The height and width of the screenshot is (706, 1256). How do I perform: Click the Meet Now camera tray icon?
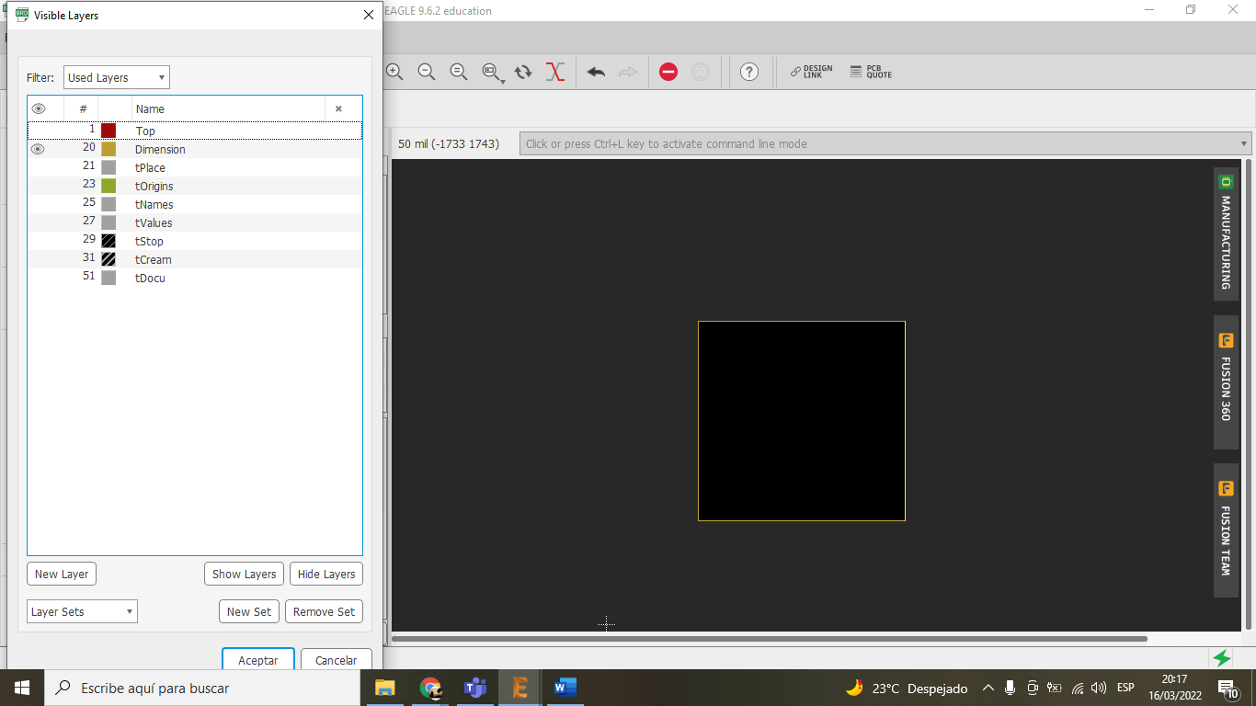(1033, 688)
